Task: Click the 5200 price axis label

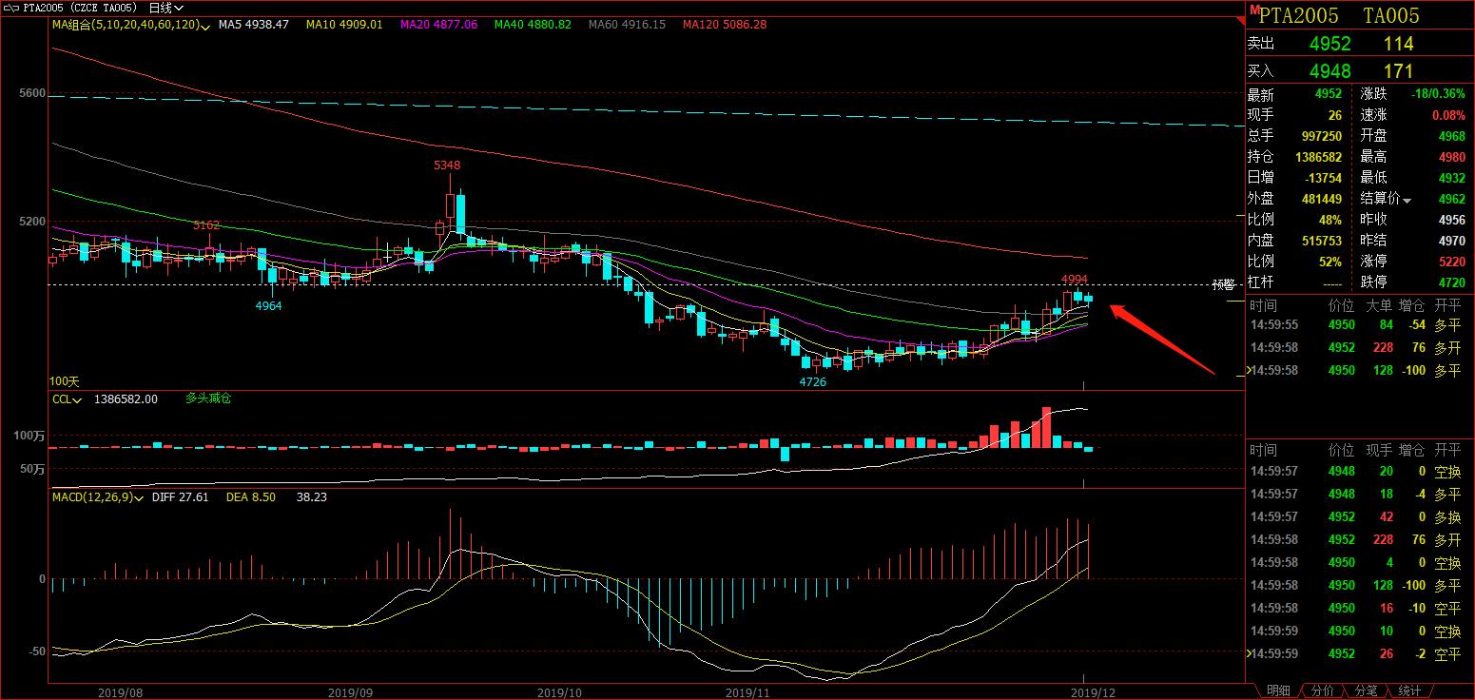Action: (x=30, y=222)
